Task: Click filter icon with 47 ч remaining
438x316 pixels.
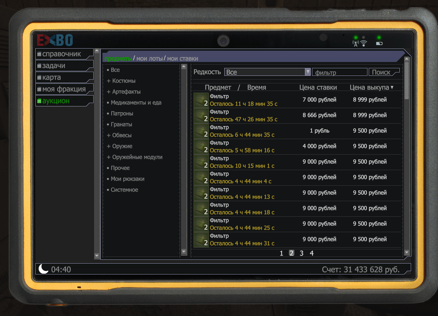Action: (201, 115)
